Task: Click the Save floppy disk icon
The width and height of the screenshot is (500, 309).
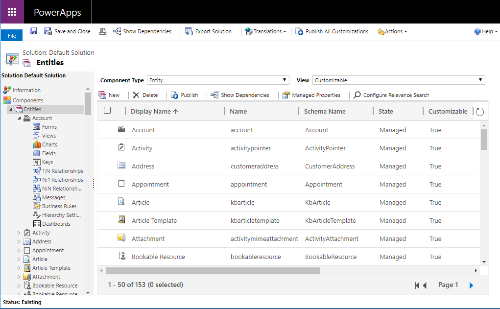Action: coord(34,31)
